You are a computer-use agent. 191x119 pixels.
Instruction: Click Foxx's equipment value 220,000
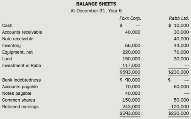coord(131,52)
